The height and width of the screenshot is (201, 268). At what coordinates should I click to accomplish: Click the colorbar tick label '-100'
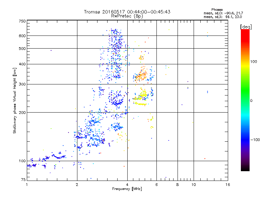[255, 140]
